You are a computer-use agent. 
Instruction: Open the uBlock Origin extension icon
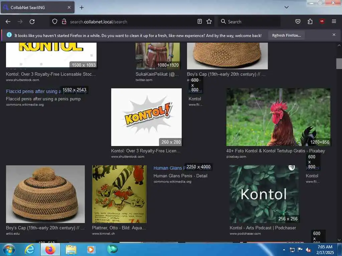[x=322, y=21]
